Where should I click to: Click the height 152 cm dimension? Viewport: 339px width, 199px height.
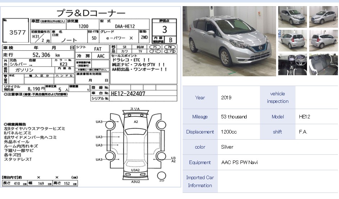(x=65, y=184)
